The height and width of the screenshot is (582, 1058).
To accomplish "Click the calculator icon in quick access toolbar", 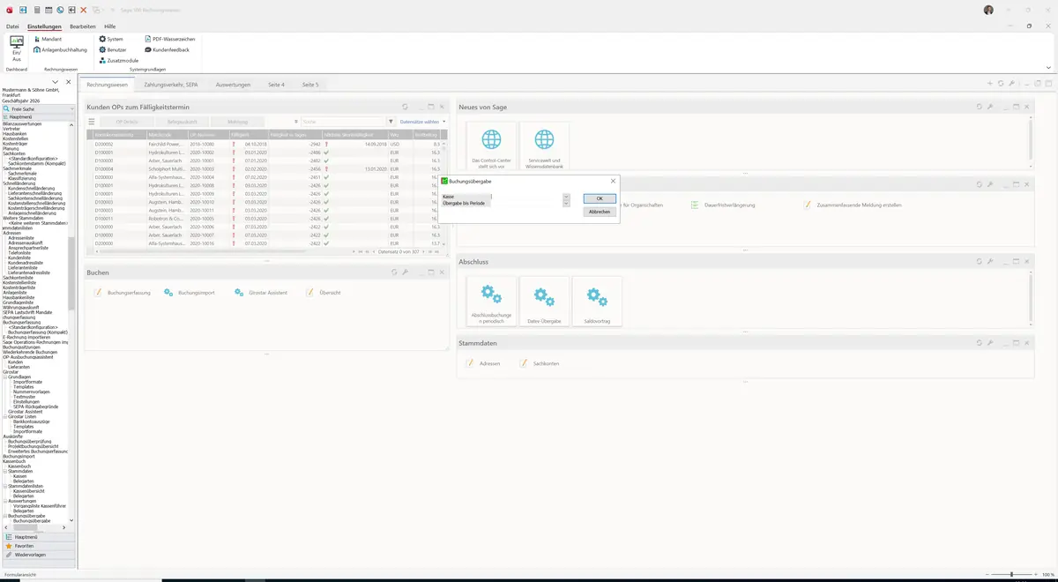I will point(37,10).
